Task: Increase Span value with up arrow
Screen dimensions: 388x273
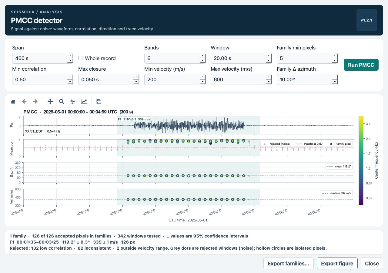Action: coord(70,56)
